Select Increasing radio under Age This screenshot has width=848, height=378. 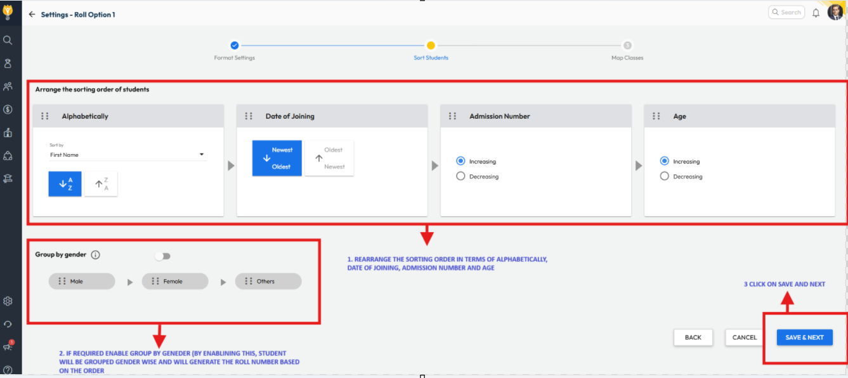(665, 161)
